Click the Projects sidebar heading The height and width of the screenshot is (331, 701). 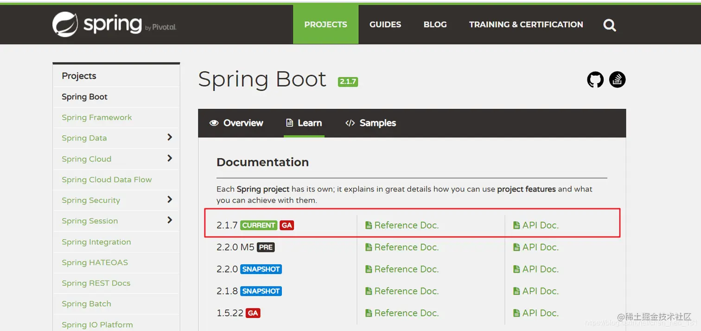click(x=79, y=76)
